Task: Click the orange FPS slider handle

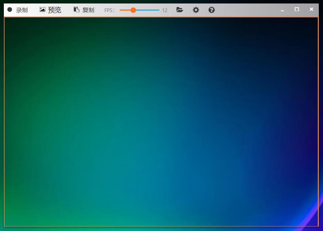Action: [x=133, y=10]
